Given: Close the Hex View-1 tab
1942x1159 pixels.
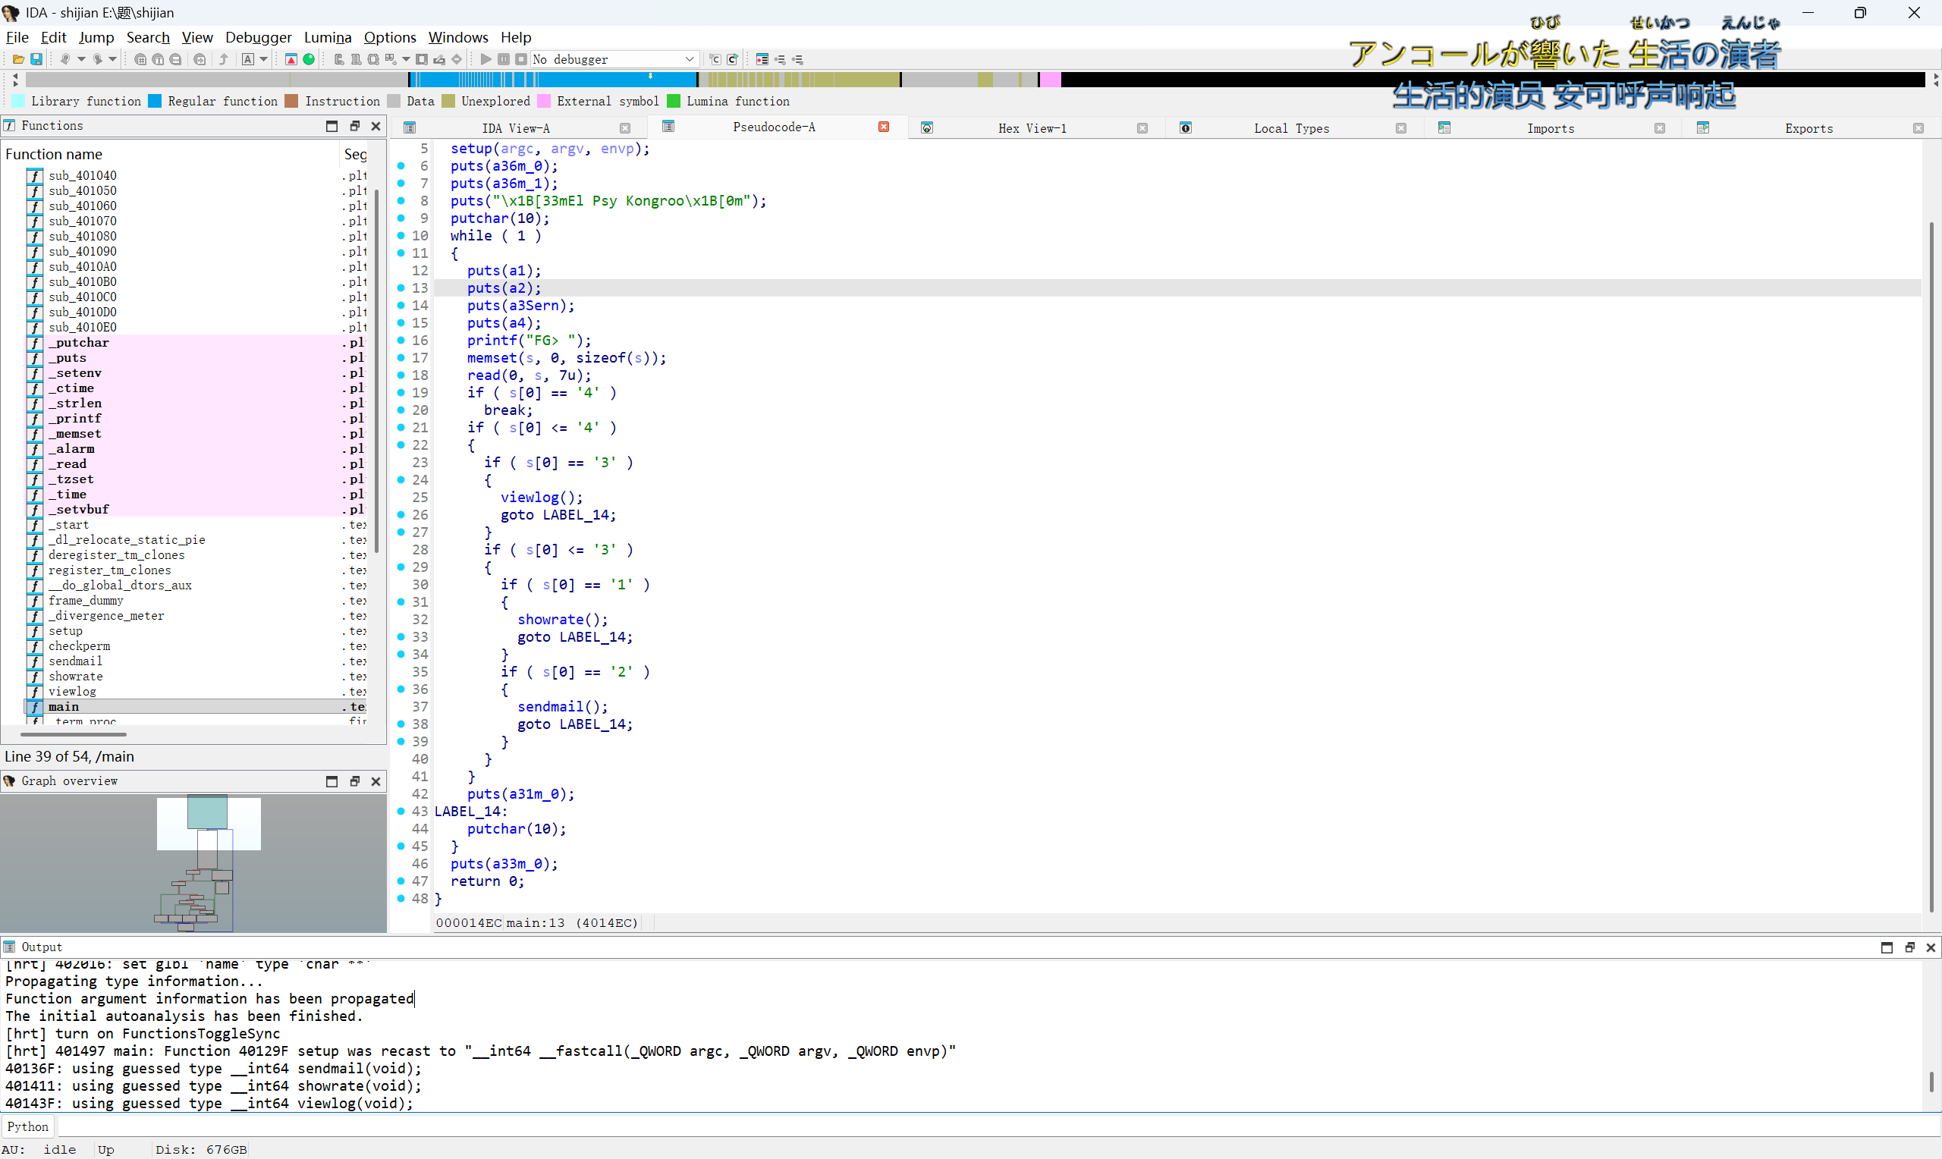Looking at the screenshot, I should (x=1142, y=128).
